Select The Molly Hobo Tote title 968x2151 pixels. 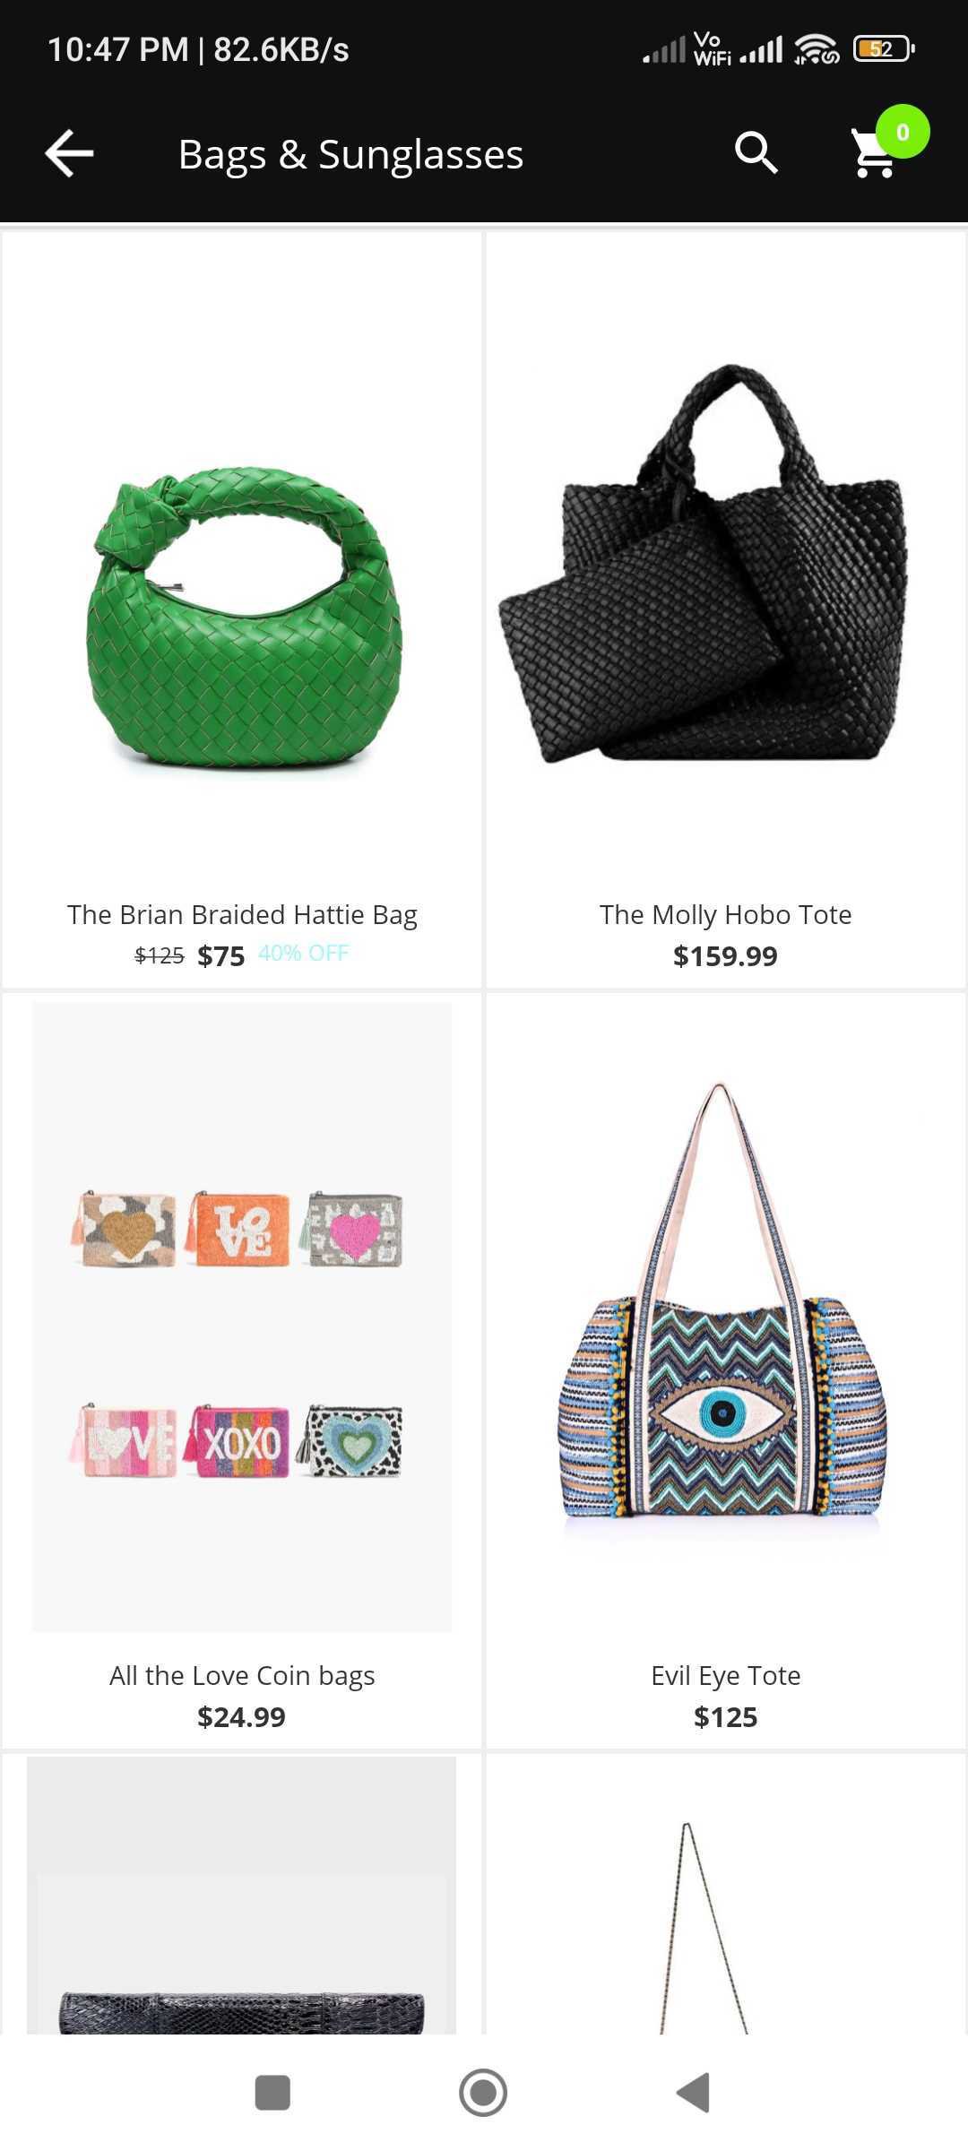726,914
